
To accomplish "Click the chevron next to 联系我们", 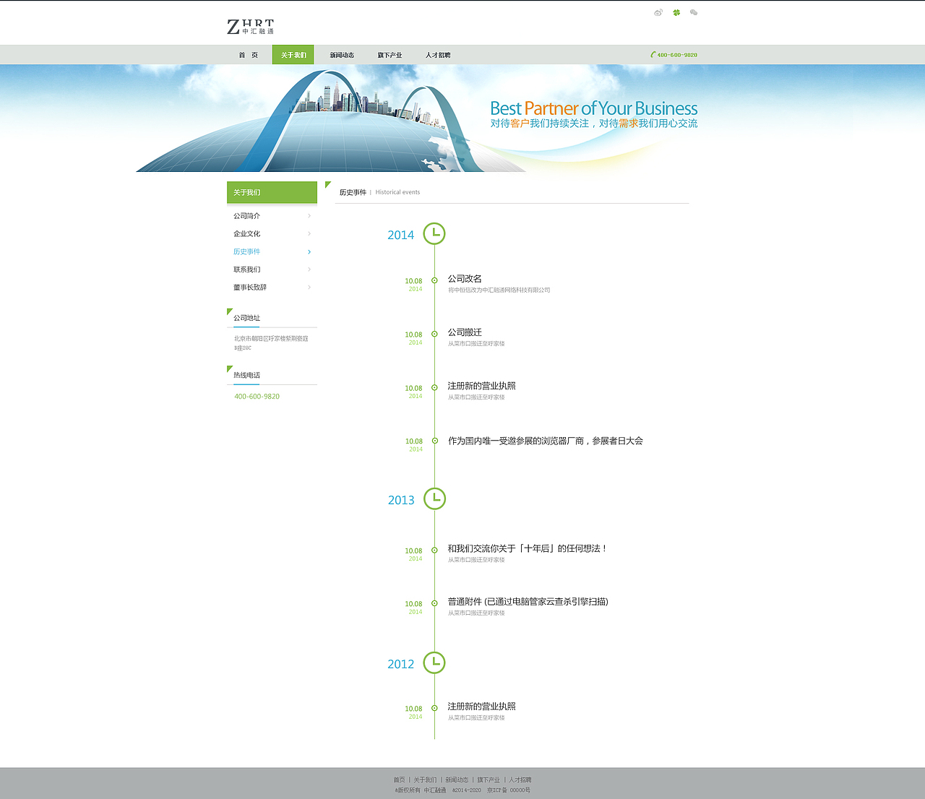I will (x=309, y=269).
